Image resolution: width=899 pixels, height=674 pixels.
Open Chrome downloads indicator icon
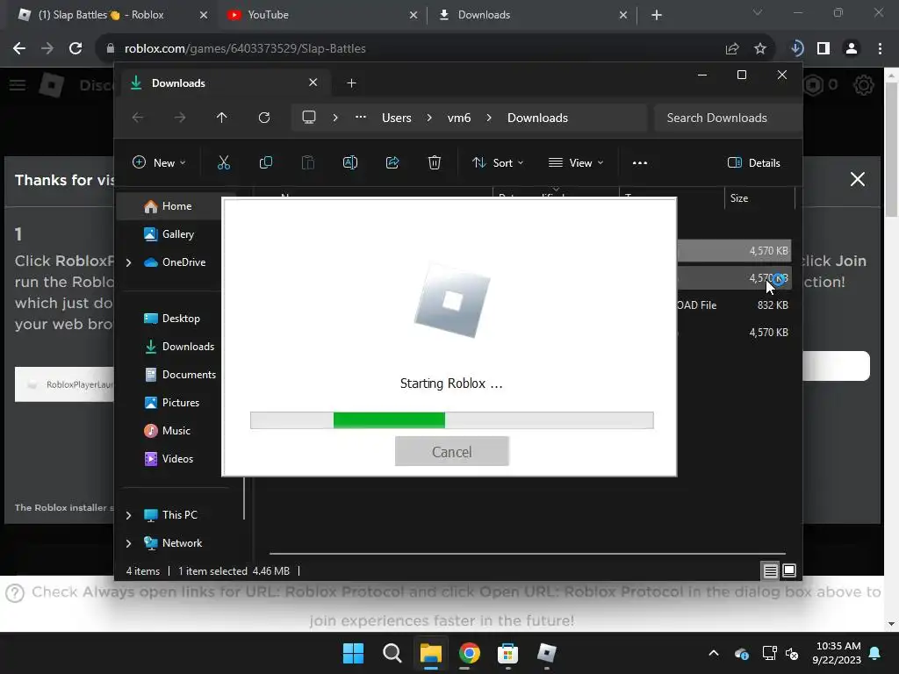pos(796,49)
